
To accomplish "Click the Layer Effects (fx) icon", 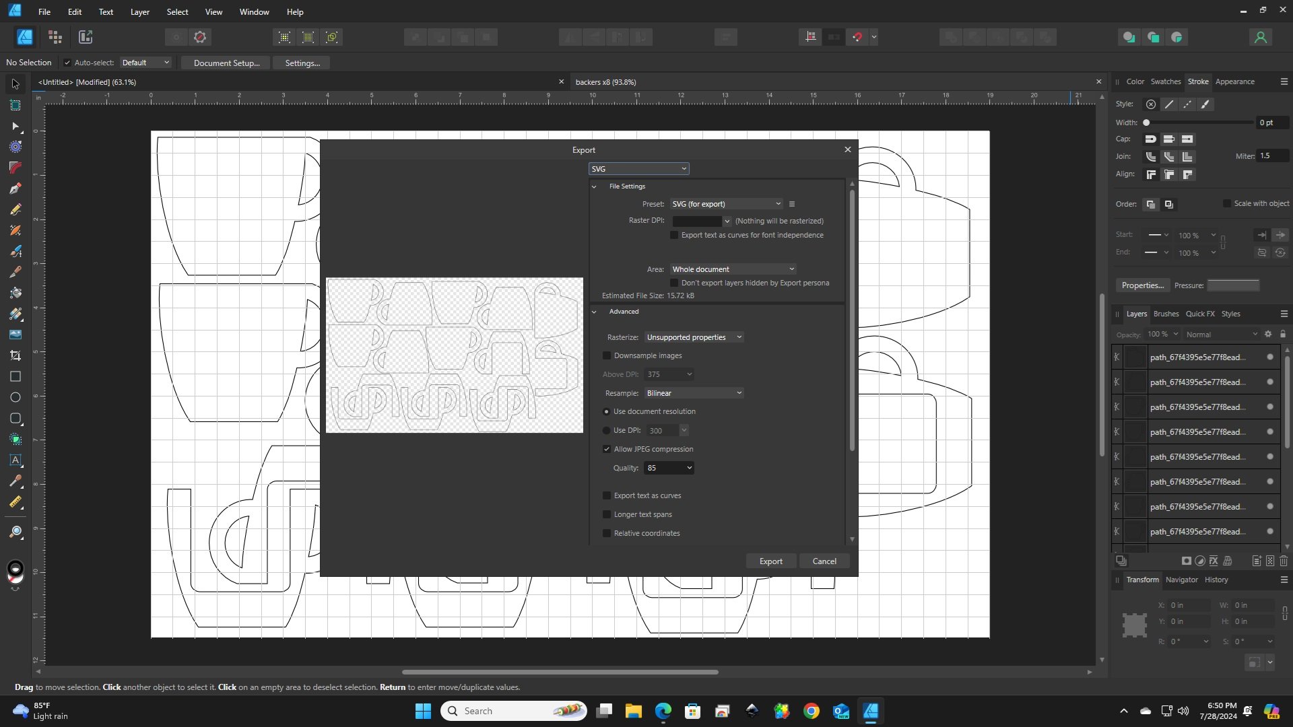I will [1213, 561].
